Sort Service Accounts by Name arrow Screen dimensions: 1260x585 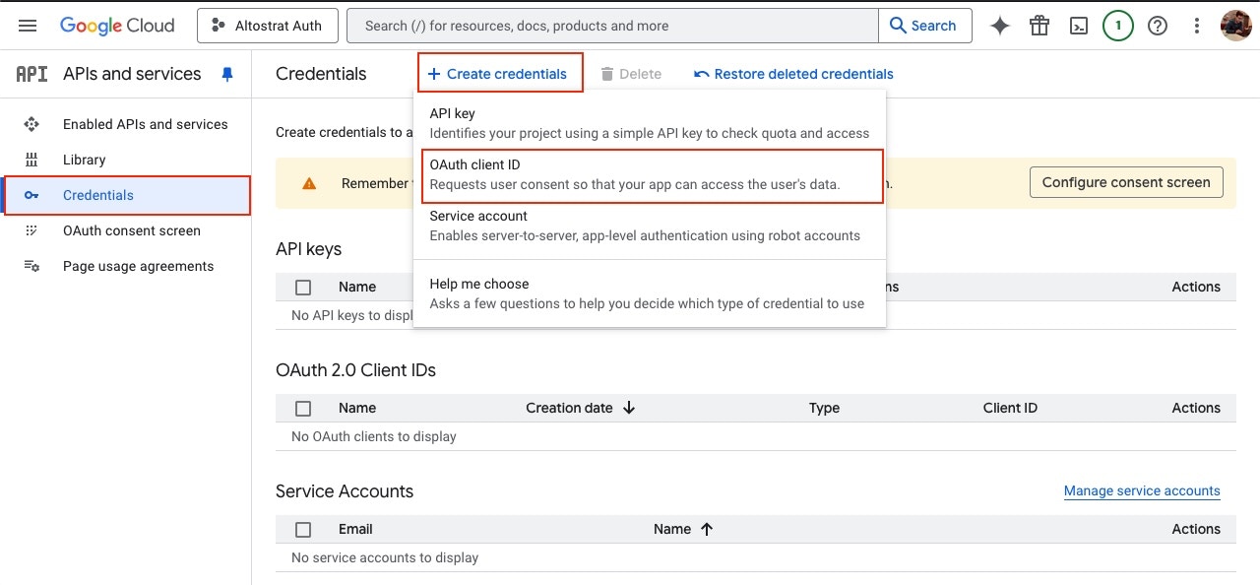pos(707,529)
